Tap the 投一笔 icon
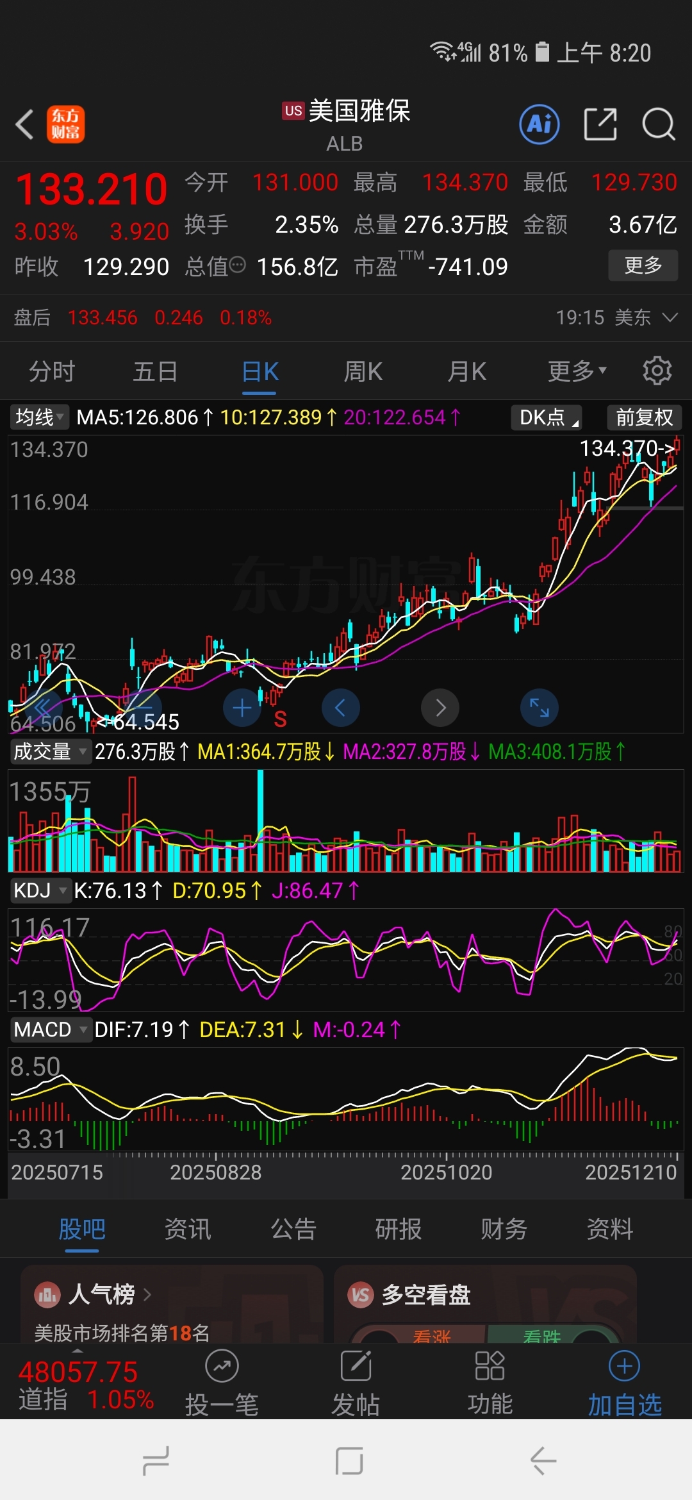Image resolution: width=692 pixels, height=1500 pixels. 222,1367
